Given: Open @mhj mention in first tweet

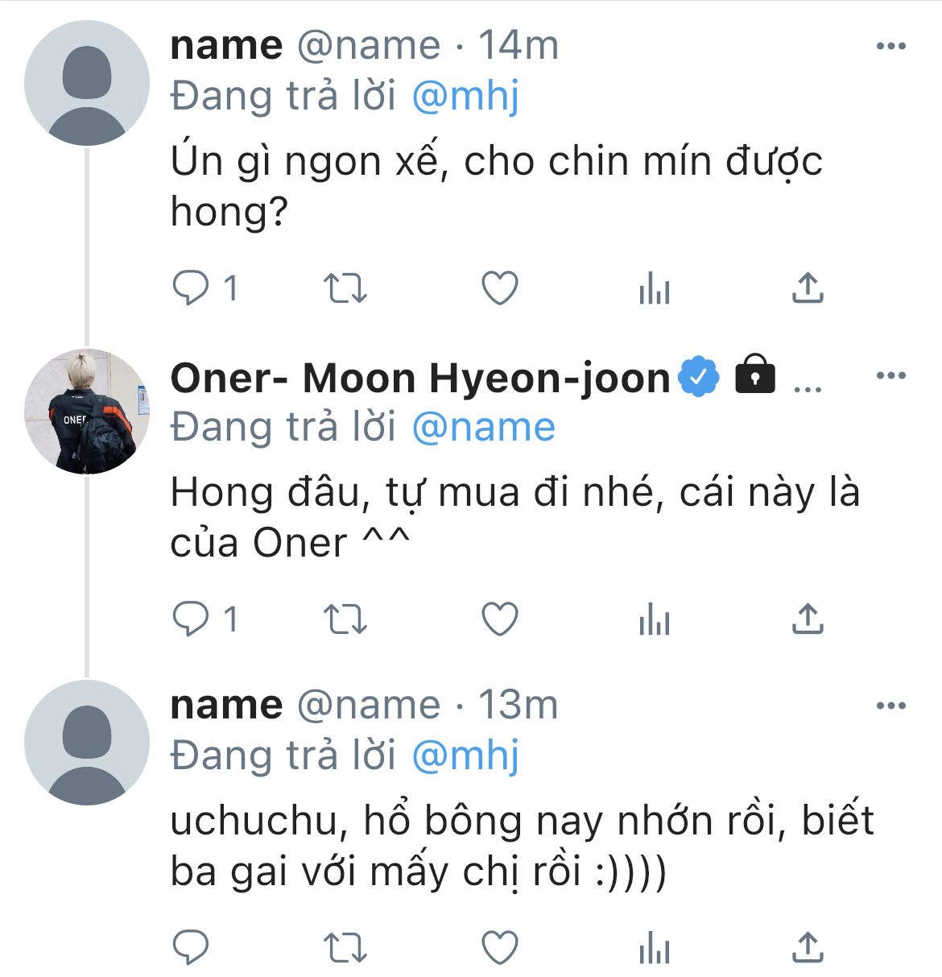Looking at the screenshot, I should [x=465, y=97].
